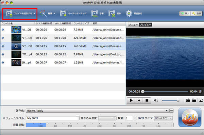The height and width of the screenshot is (135, 204).
Task: Click the capacity estimate bar
Action: point(100,125)
